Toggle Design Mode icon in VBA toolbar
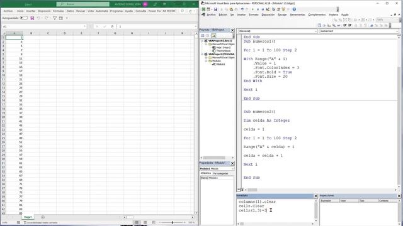403x226 pixels. pyautogui.click(x=268, y=9)
